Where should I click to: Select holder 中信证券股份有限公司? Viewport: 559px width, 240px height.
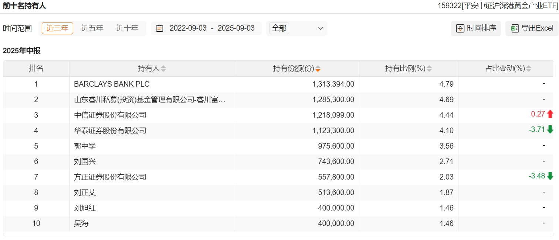(110, 115)
